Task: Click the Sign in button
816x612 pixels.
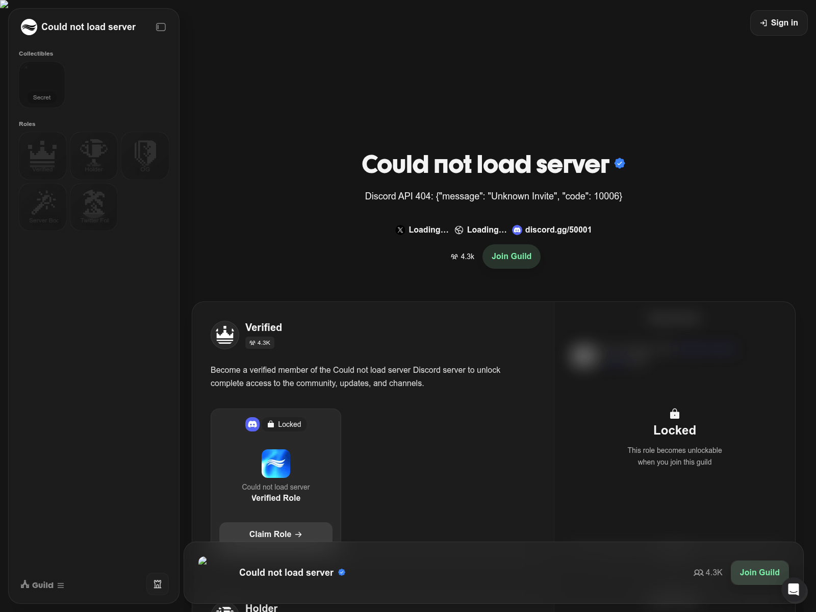Action: [779, 23]
